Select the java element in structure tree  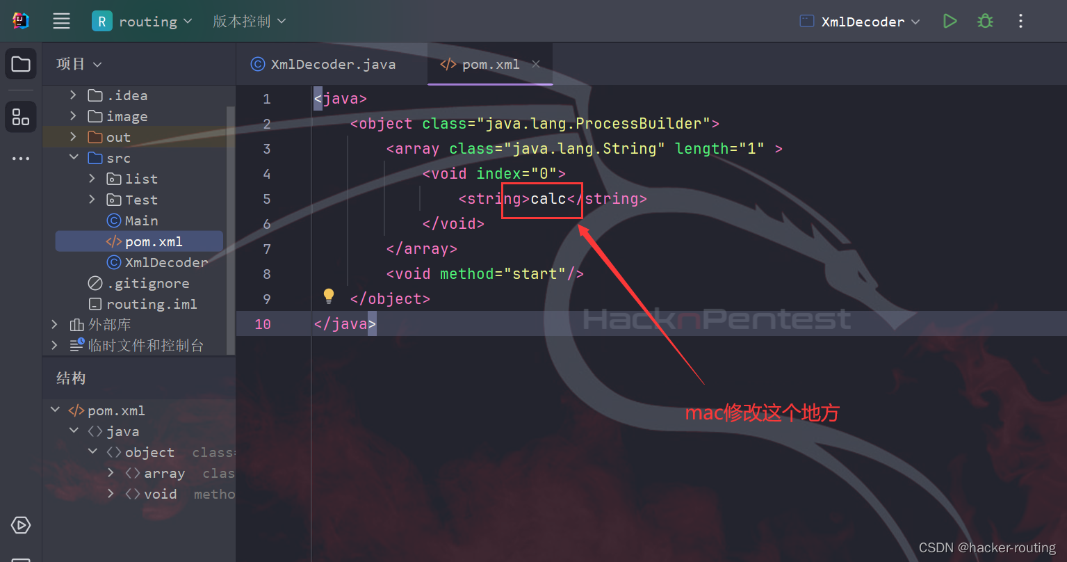coord(123,431)
